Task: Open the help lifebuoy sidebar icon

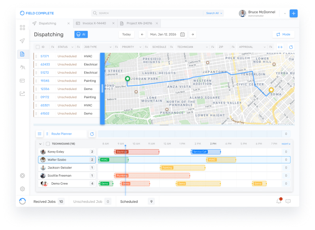Action: 23,176
